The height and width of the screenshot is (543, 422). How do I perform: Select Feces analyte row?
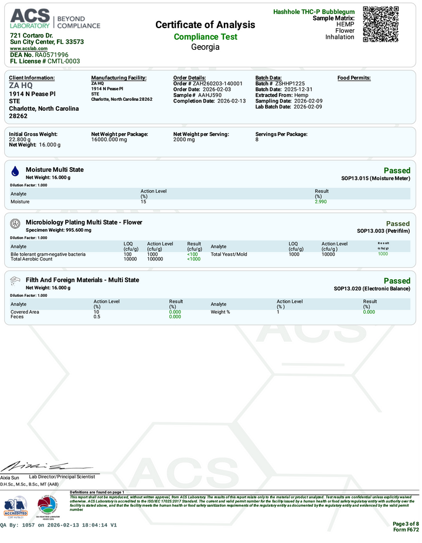coord(96,317)
